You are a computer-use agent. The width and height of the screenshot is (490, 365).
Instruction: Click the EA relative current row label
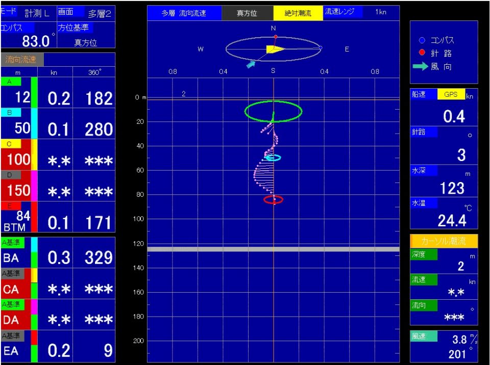tap(11, 351)
